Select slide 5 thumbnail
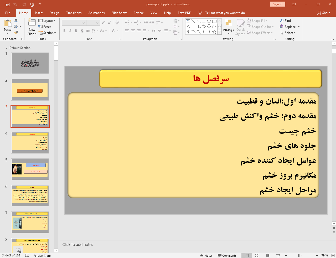This screenshot has width=336, height=258. (30, 169)
